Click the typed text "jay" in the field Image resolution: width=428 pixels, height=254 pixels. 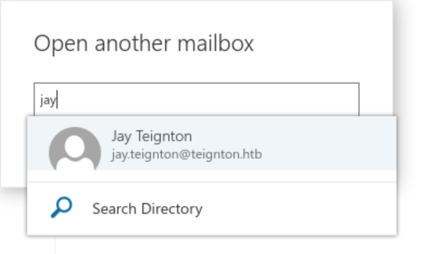(x=48, y=100)
